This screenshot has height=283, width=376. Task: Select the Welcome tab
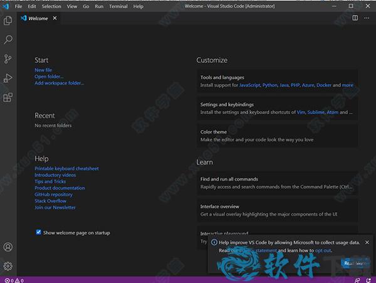[x=38, y=18]
